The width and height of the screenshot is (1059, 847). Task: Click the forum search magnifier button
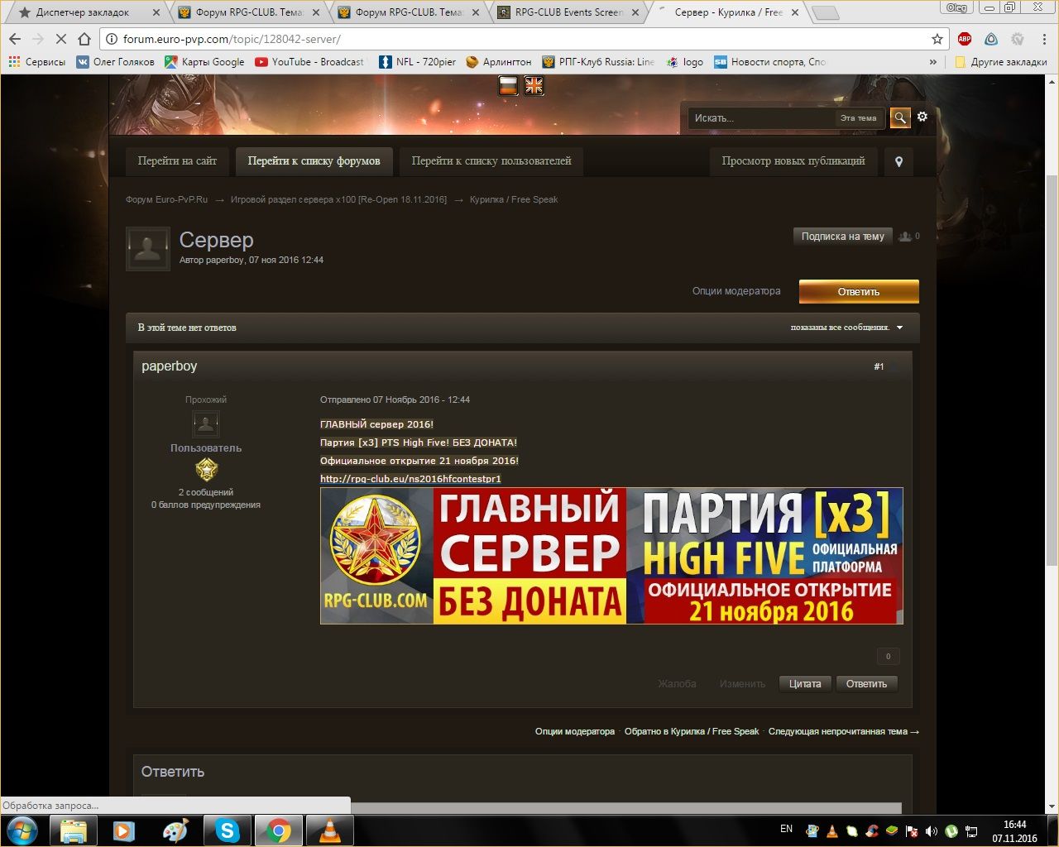point(900,117)
